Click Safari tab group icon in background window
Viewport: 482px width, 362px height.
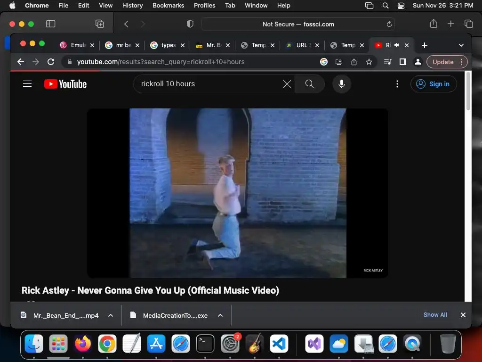pos(100,24)
